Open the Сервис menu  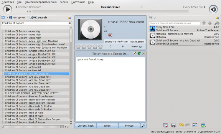64,2
